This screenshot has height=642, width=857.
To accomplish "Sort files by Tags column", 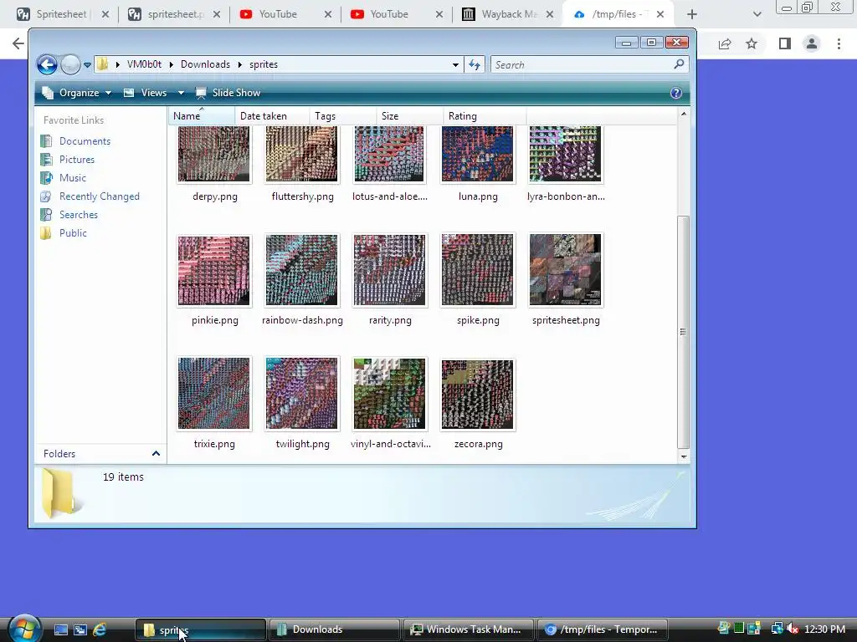I will (342, 115).
